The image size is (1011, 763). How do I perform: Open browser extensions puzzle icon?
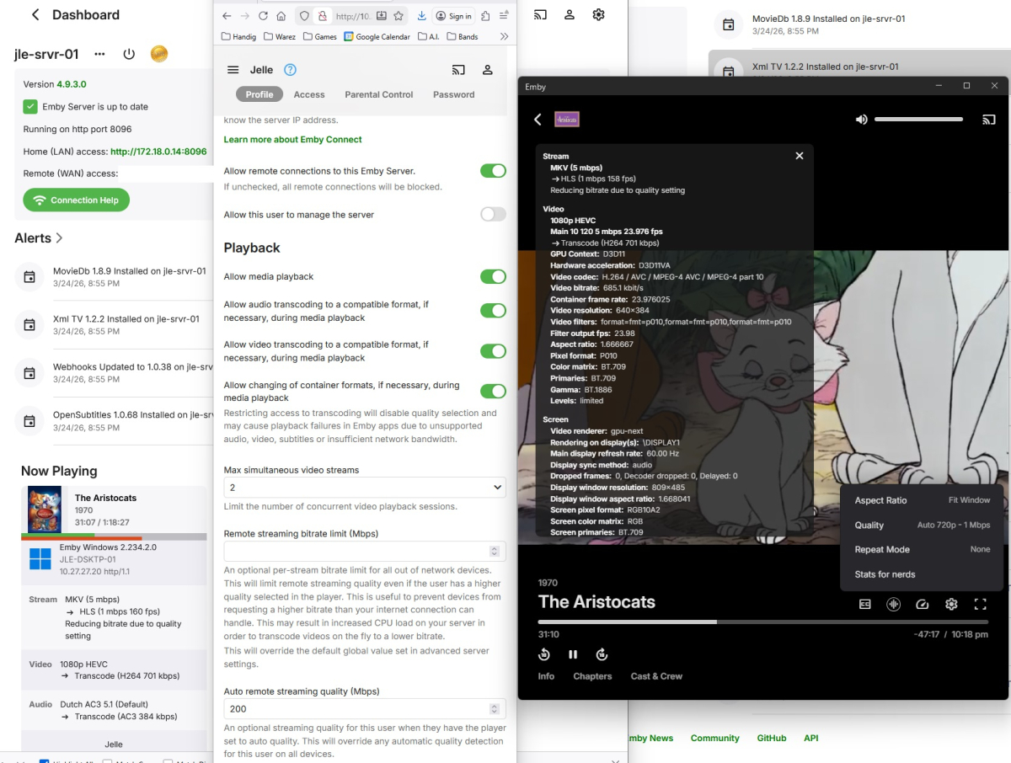[486, 16]
